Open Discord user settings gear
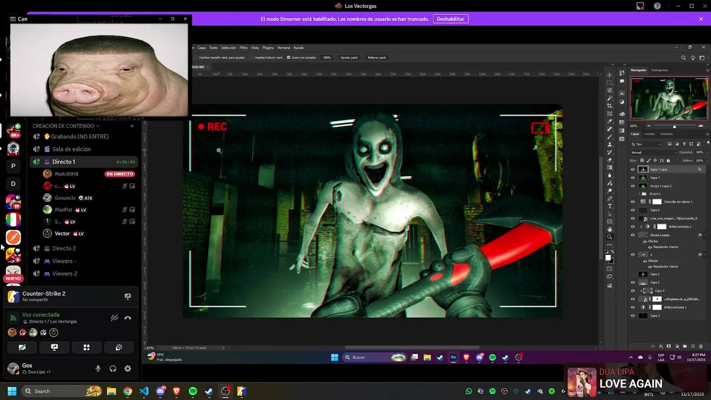This screenshot has width=711, height=400. (128, 368)
